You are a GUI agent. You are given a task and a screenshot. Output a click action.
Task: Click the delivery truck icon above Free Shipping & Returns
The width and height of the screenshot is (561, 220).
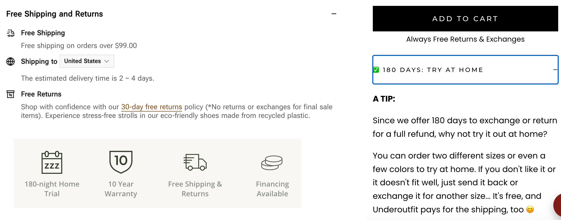pyautogui.click(x=195, y=162)
